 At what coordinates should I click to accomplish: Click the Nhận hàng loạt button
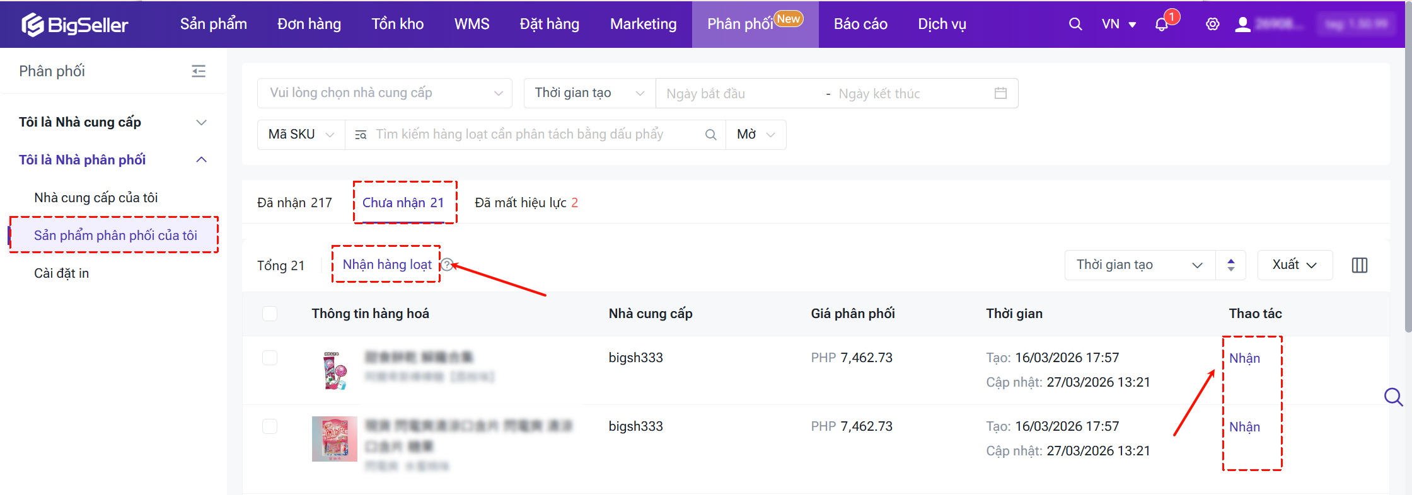click(387, 265)
